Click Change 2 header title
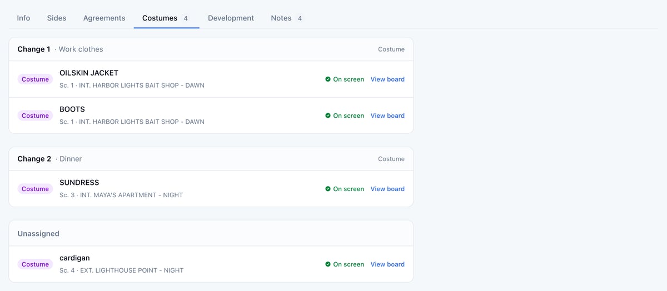The image size is (667, 291). pos(34,159)
